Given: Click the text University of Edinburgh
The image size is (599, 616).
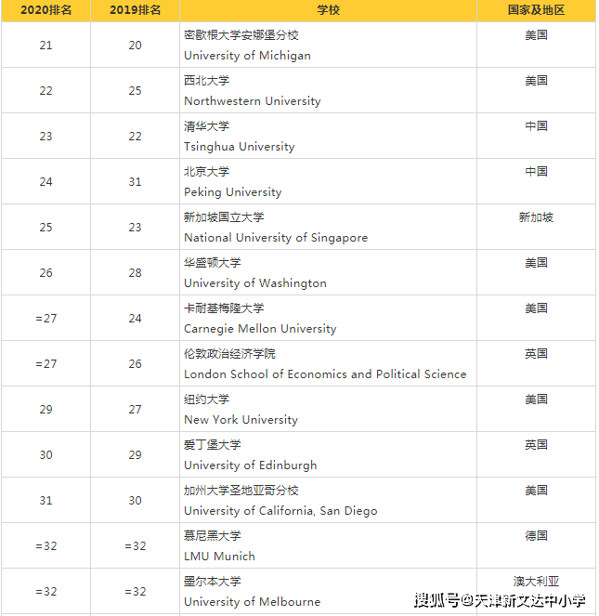Looking at the screenshot, I should 250,465.
